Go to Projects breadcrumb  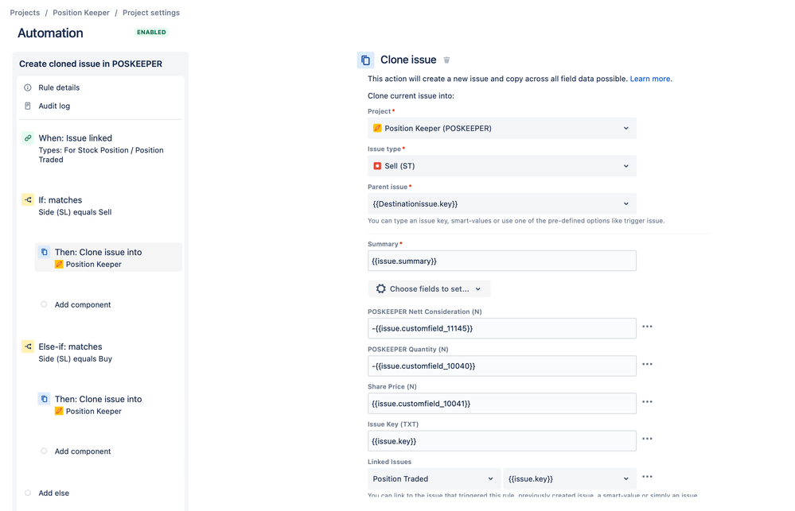pyautogui.click(x=25, y=13)
